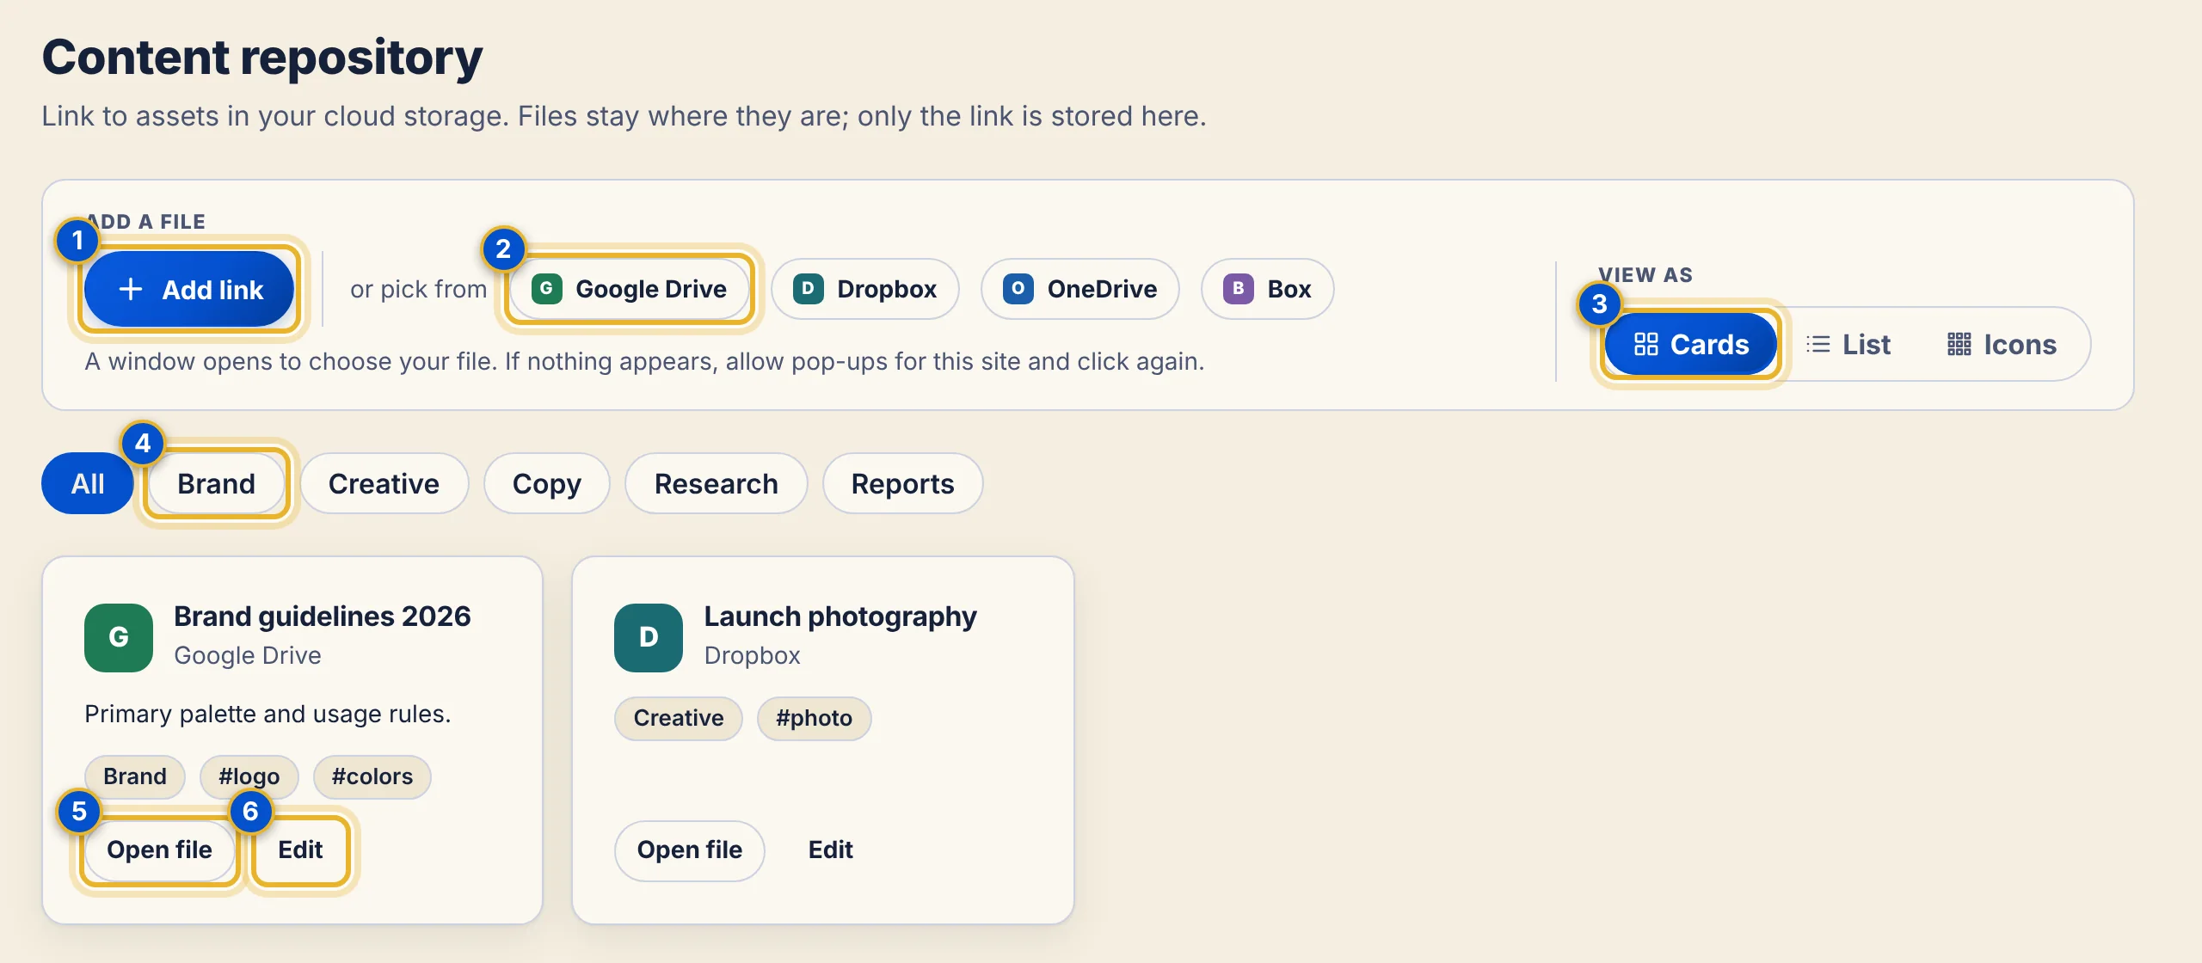Filter by the Research category
Viewport: 2202px width, 963px height.
pyautogui.click(x=716, y=483)
